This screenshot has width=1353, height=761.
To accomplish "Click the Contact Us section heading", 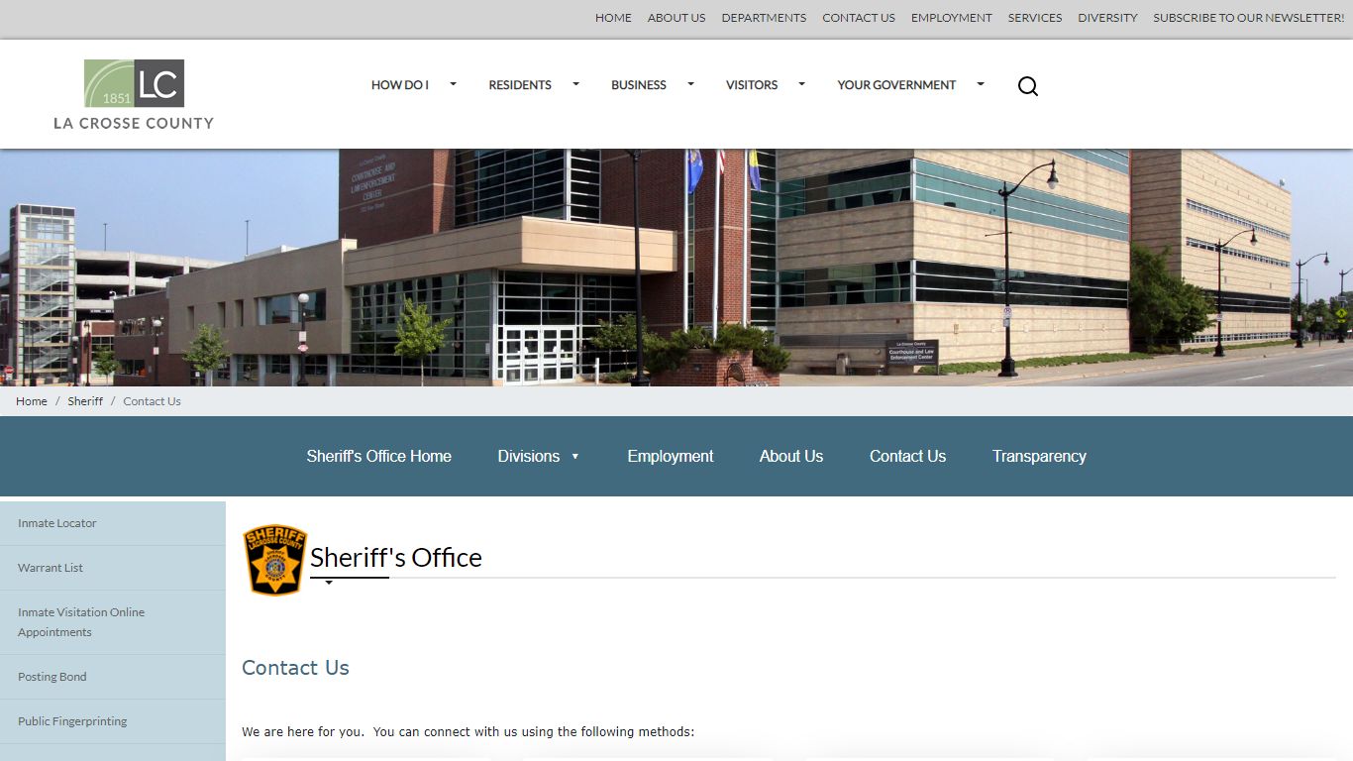I will tap(295, 668).
